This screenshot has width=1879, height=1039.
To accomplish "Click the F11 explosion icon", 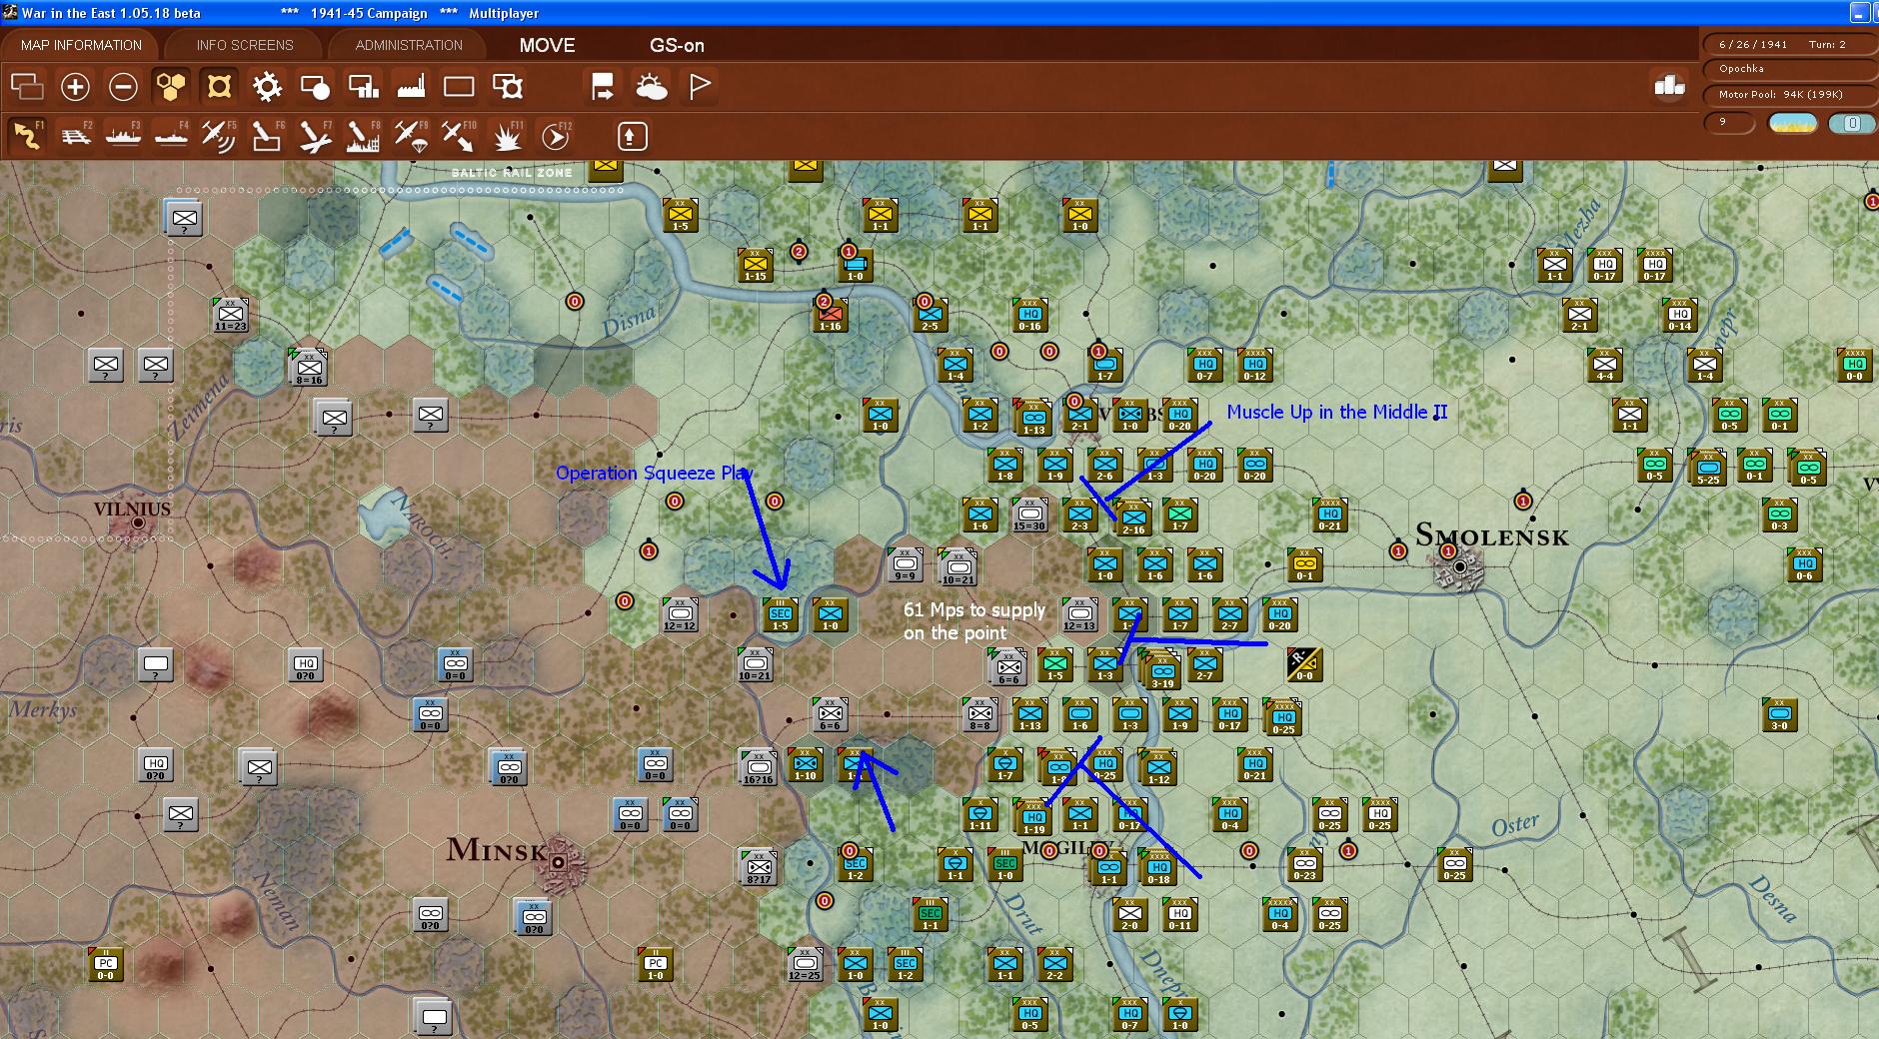I will (x=508, y=135).
